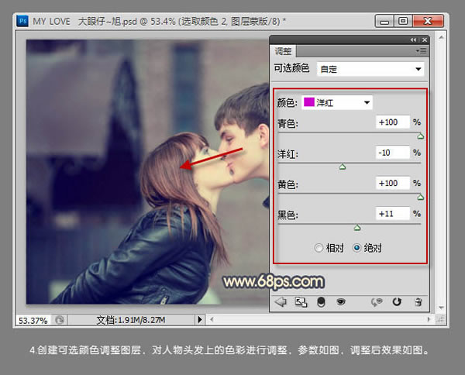This screenshot has height=375, width=465.
Task: Open the Adjustments panel flyout menu
Action: (421, 51)
